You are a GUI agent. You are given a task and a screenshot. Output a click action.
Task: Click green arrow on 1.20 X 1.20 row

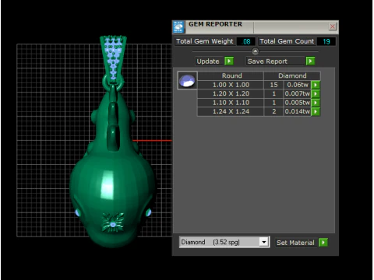pyautogui.click(x=316, y=93)
